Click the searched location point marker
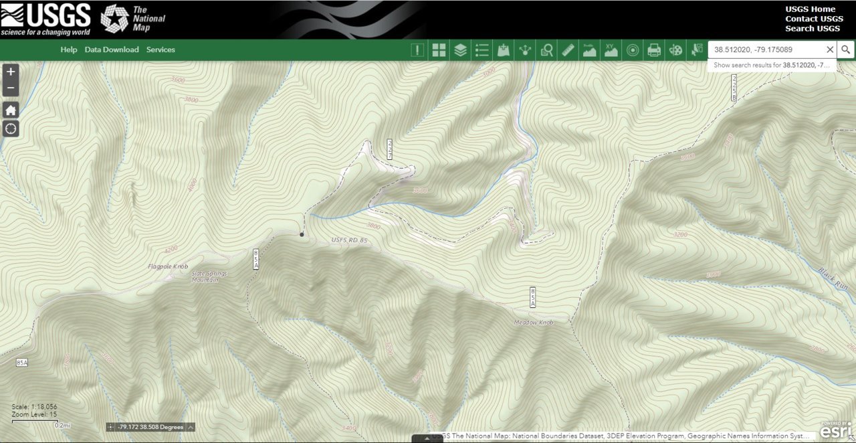 click(302, 234)
